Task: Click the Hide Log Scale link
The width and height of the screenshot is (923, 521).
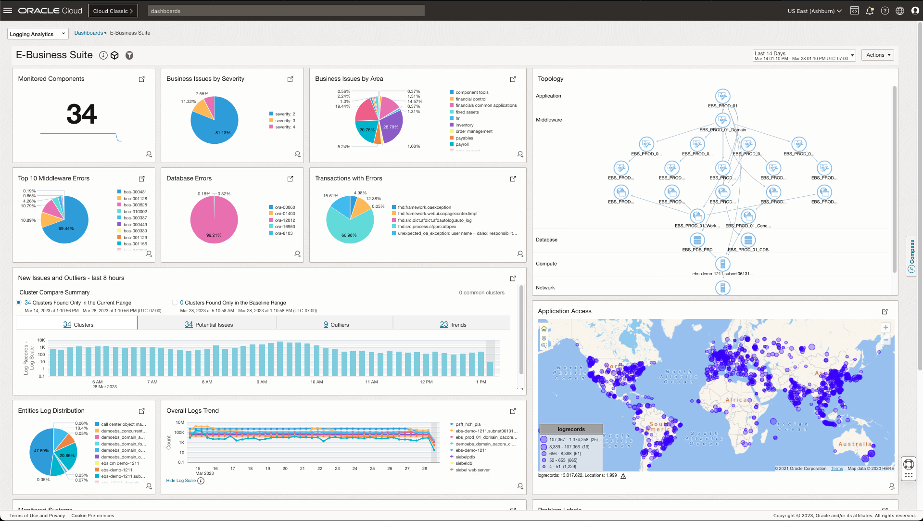Action: pyautogui.click(x=181, y=481)
